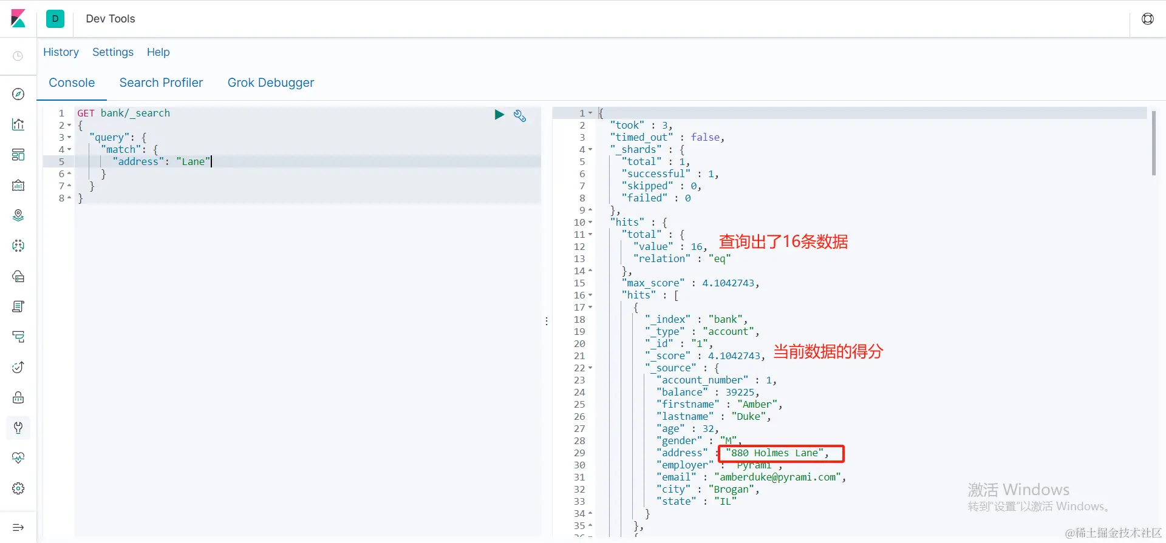This screenshot has height=543, width=1166.
Task: Click the "lastname" : "Duke" line
Action: (x=713, y=416)
